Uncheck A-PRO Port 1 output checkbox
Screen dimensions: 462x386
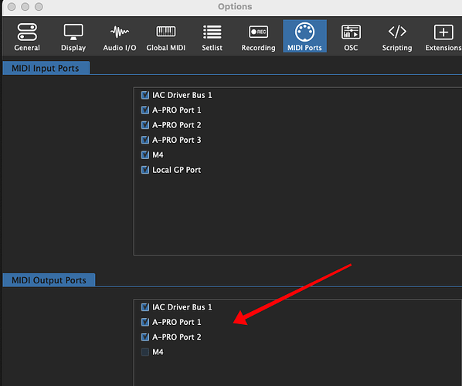tap(145, 322)
